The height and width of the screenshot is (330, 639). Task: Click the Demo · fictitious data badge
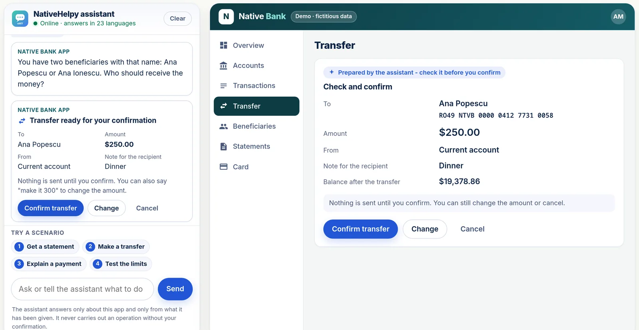tap(323, 16)
